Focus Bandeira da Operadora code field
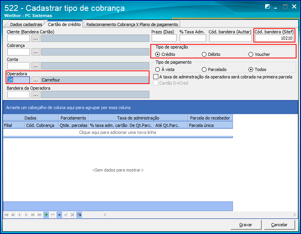301x234 pixels. pos(19,95)
